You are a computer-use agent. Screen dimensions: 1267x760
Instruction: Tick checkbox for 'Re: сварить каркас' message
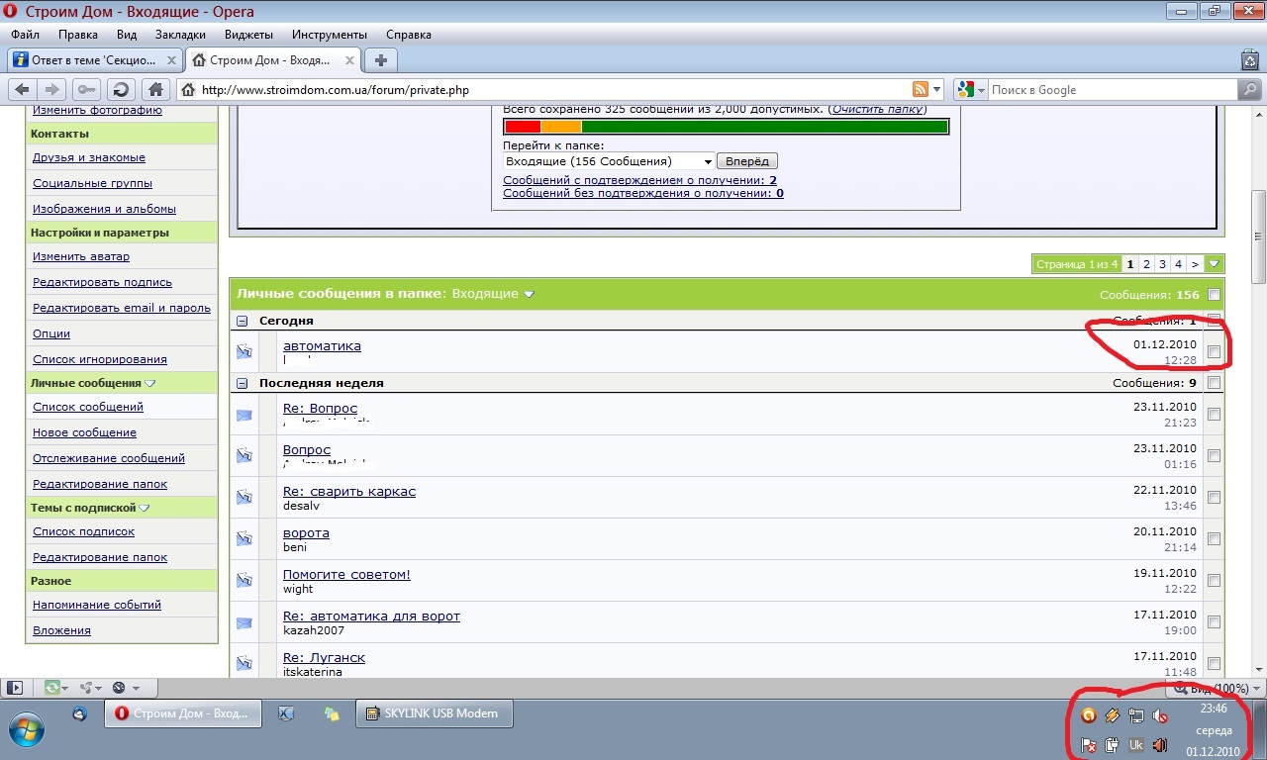[1215, 498]
